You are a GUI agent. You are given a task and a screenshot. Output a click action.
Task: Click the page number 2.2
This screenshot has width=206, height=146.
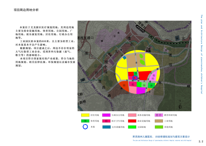(x=201, y=141)
